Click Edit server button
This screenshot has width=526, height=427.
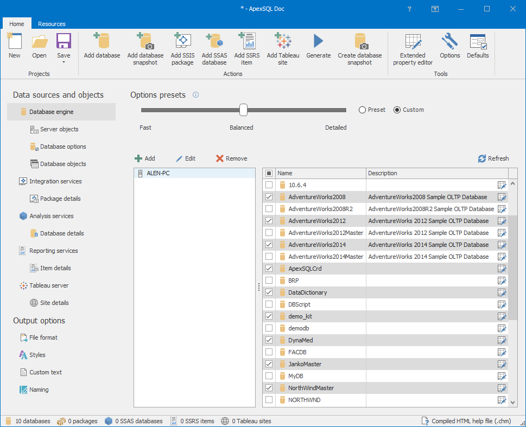186,158
